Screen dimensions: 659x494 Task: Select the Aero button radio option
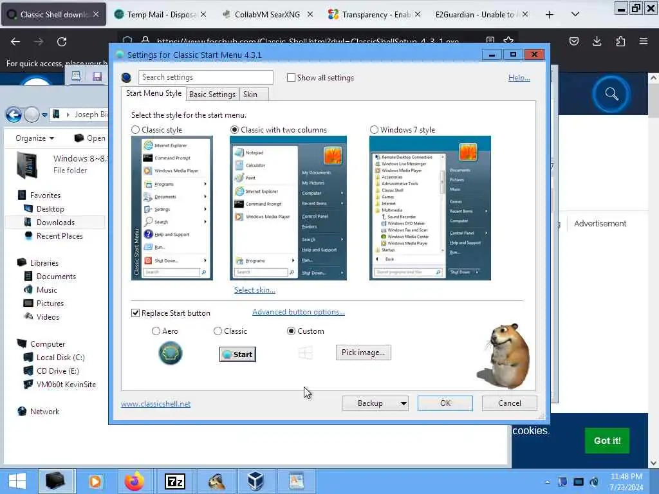(x=156, y=331)
